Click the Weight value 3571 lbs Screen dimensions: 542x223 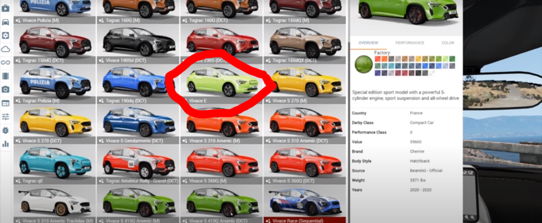418,180
